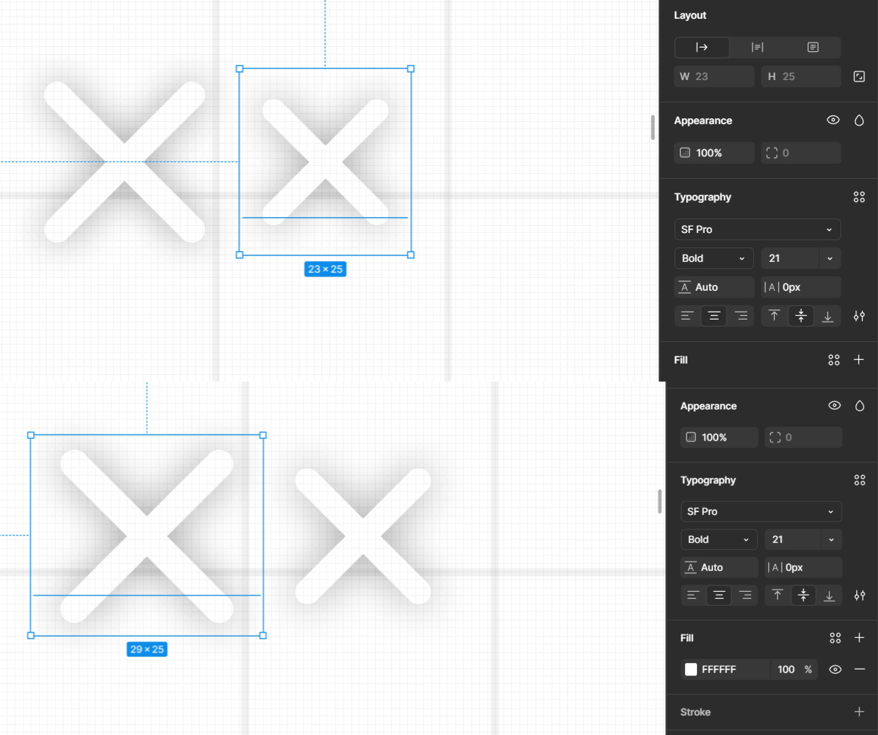Image resolution: width=878 pixels, height=735 pixels.
Task: Toggle Appearance eye icon in the panel with Layout
Action: (x=833, y=120)
